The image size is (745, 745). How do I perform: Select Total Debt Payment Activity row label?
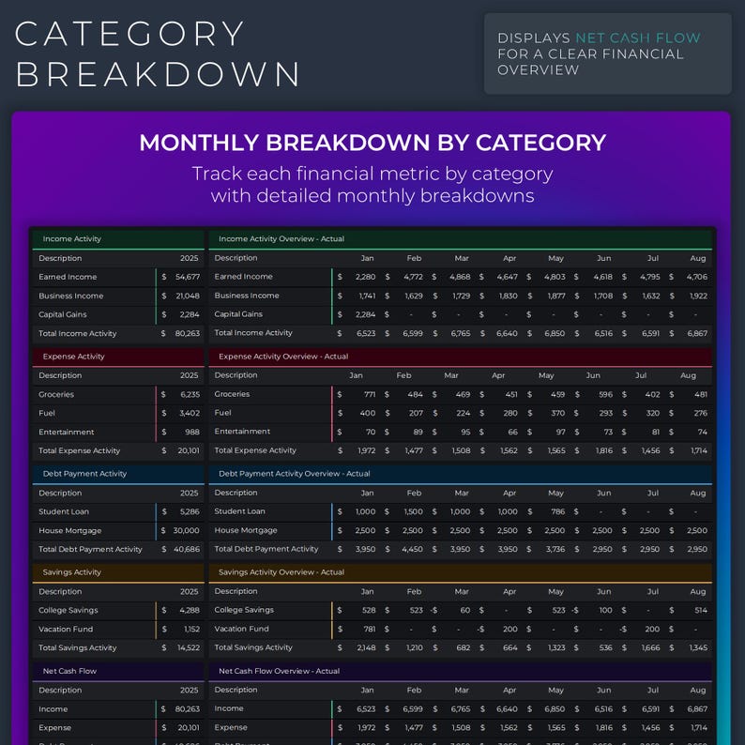90,549
